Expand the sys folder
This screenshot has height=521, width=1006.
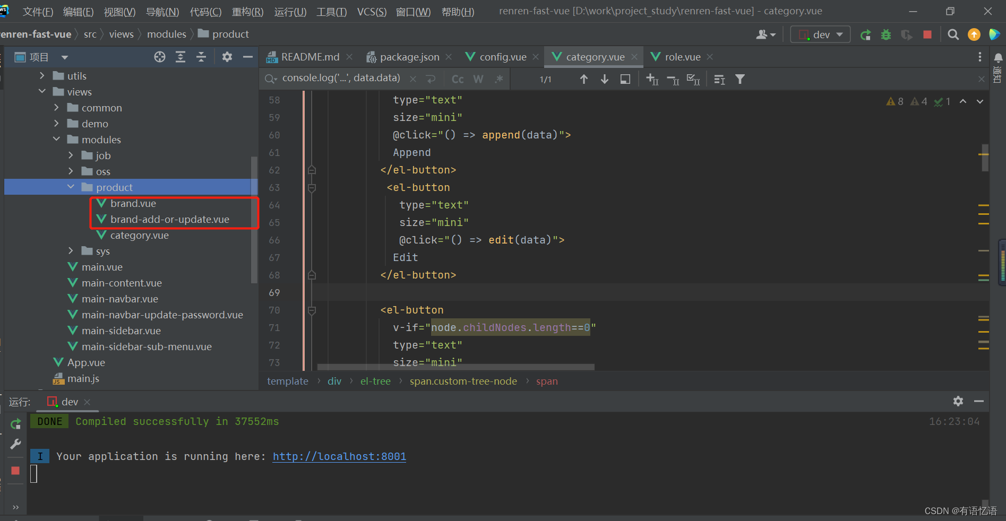[71, 251]
